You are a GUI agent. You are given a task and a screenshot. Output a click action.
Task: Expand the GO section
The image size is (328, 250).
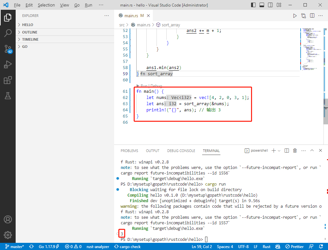point(65,47)
